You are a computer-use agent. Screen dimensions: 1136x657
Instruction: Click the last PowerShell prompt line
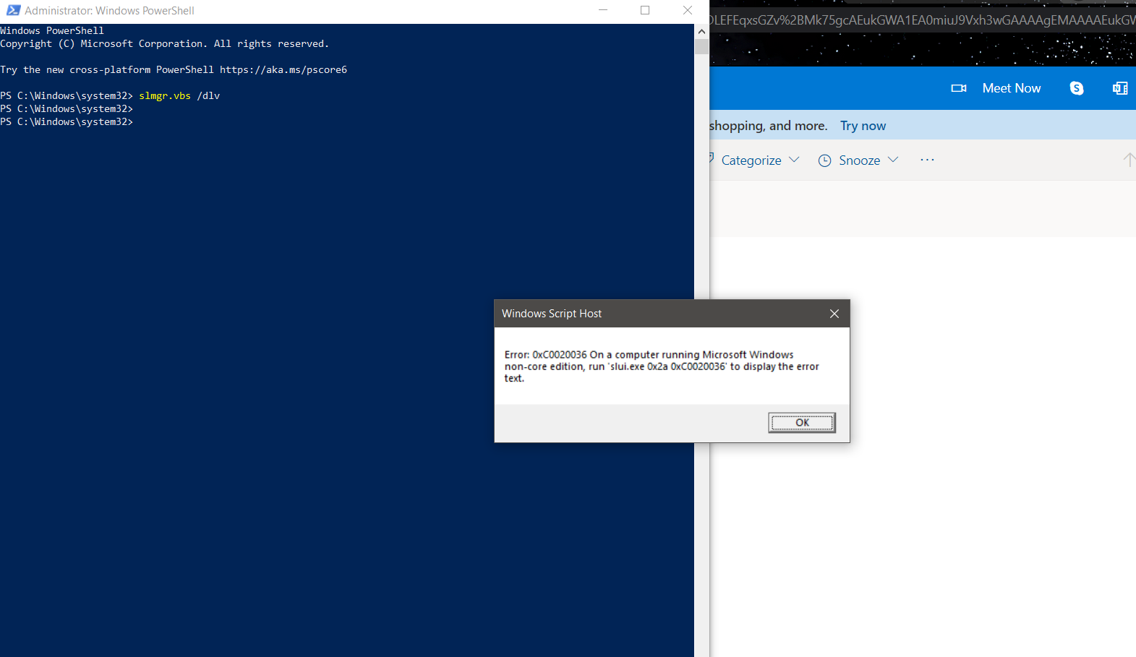tap(67, 121)
